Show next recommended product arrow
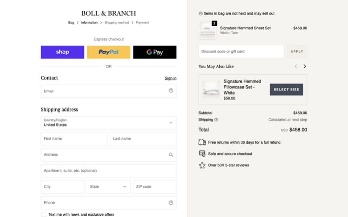This screenshot has height=217, width=348. click(304, 66)
